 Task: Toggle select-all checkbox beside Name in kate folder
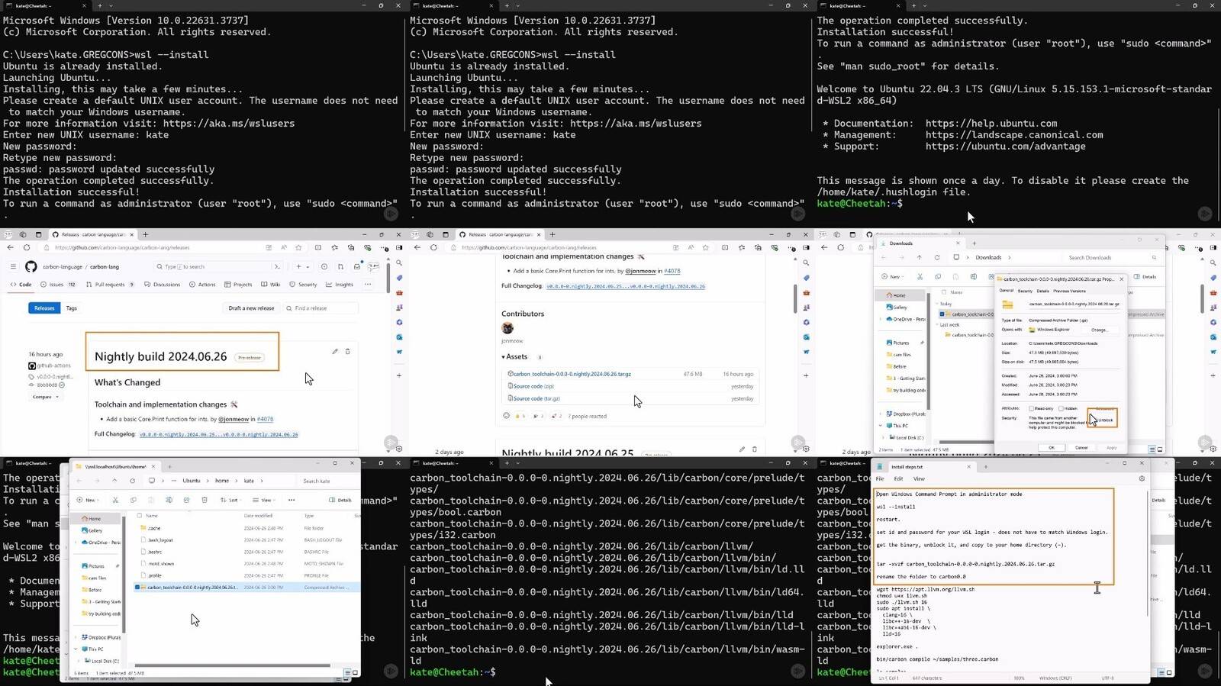(140, 516)
